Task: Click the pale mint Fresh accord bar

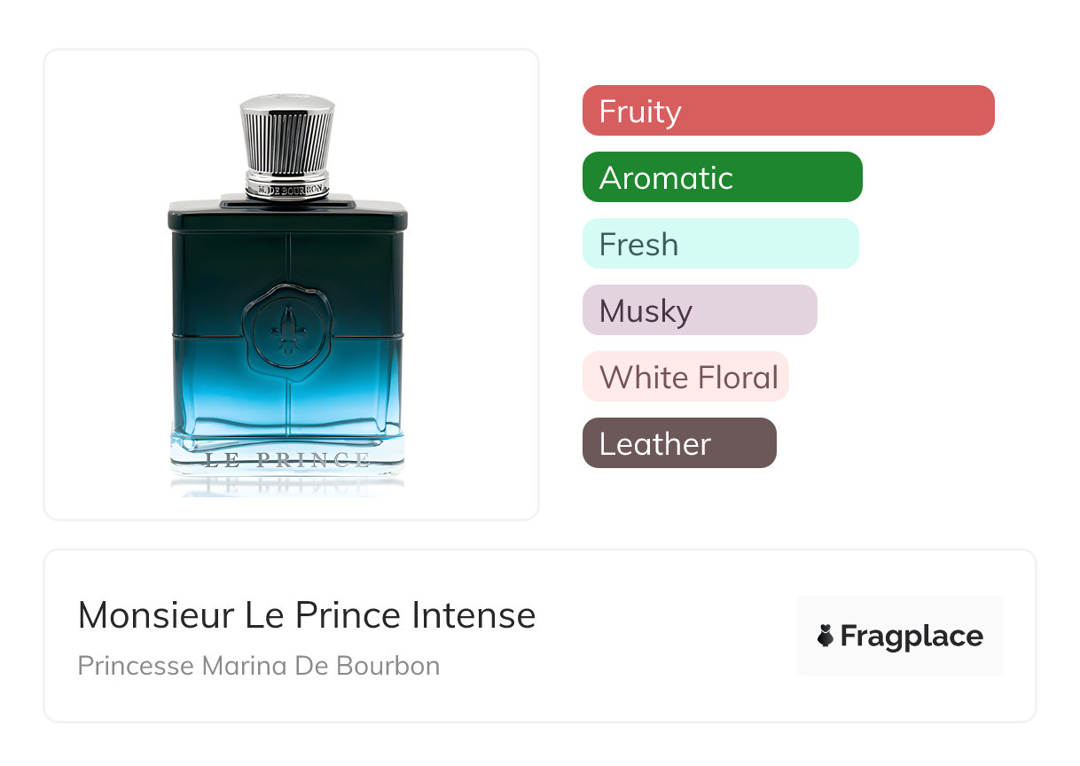Action: [x=721, y=244]
